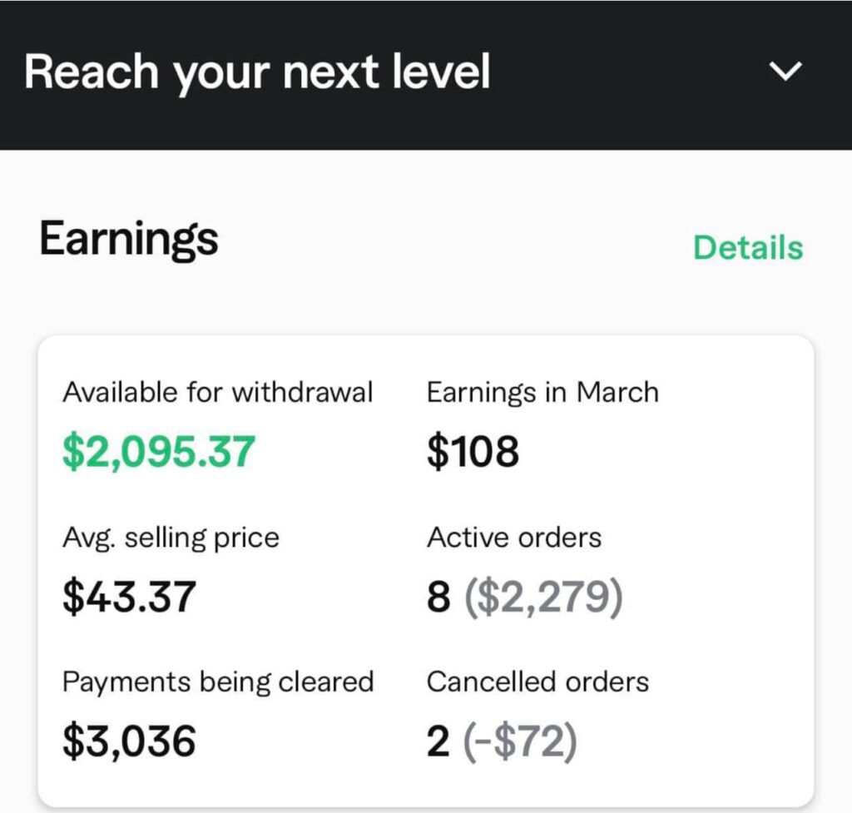
Task: Click the $43.37 average price value
Action: point(130,597)
